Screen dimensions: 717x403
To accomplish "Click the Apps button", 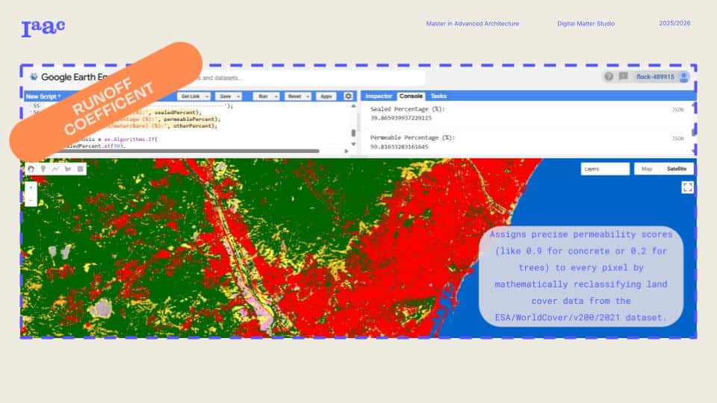I will point(326,96).
